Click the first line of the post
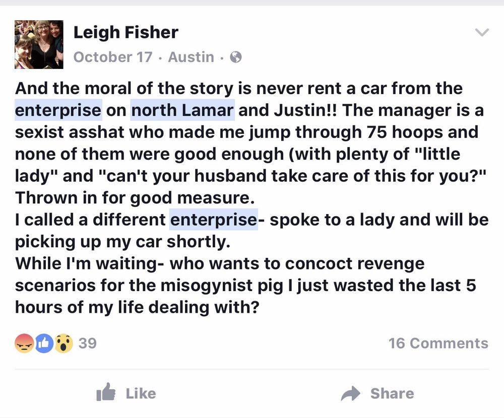This screenshot has height=418, width=504. pyautogui.click(x=238, y=88)
